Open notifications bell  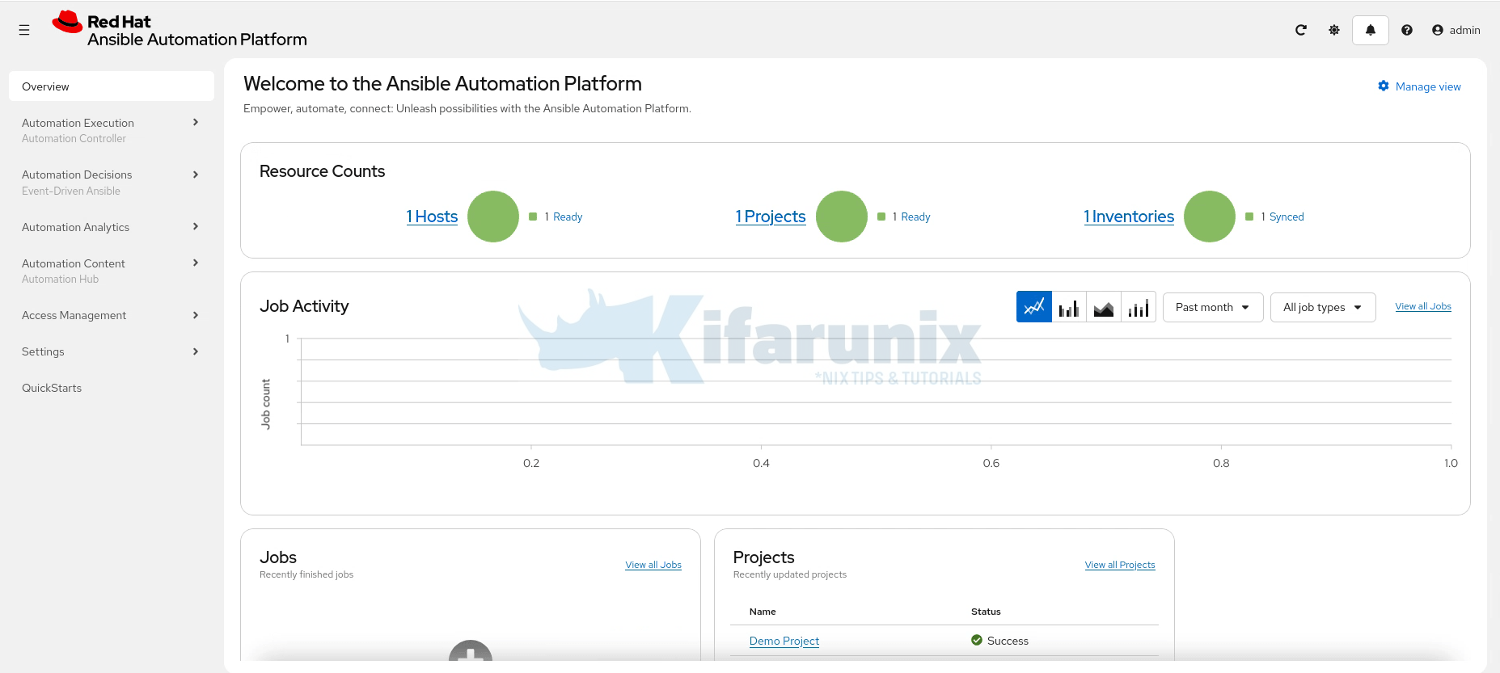[x=1371, y=30]
